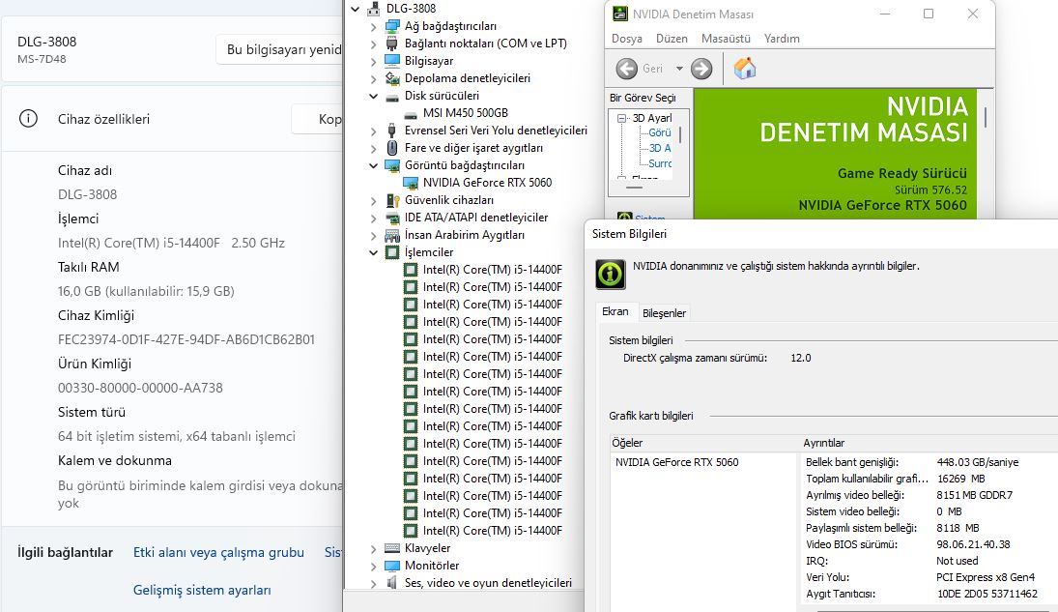Viewport: 1058px width, 612px height.
Task: Select the MSI M450 500GB disk entry
Action: click(x=466, y=113)
